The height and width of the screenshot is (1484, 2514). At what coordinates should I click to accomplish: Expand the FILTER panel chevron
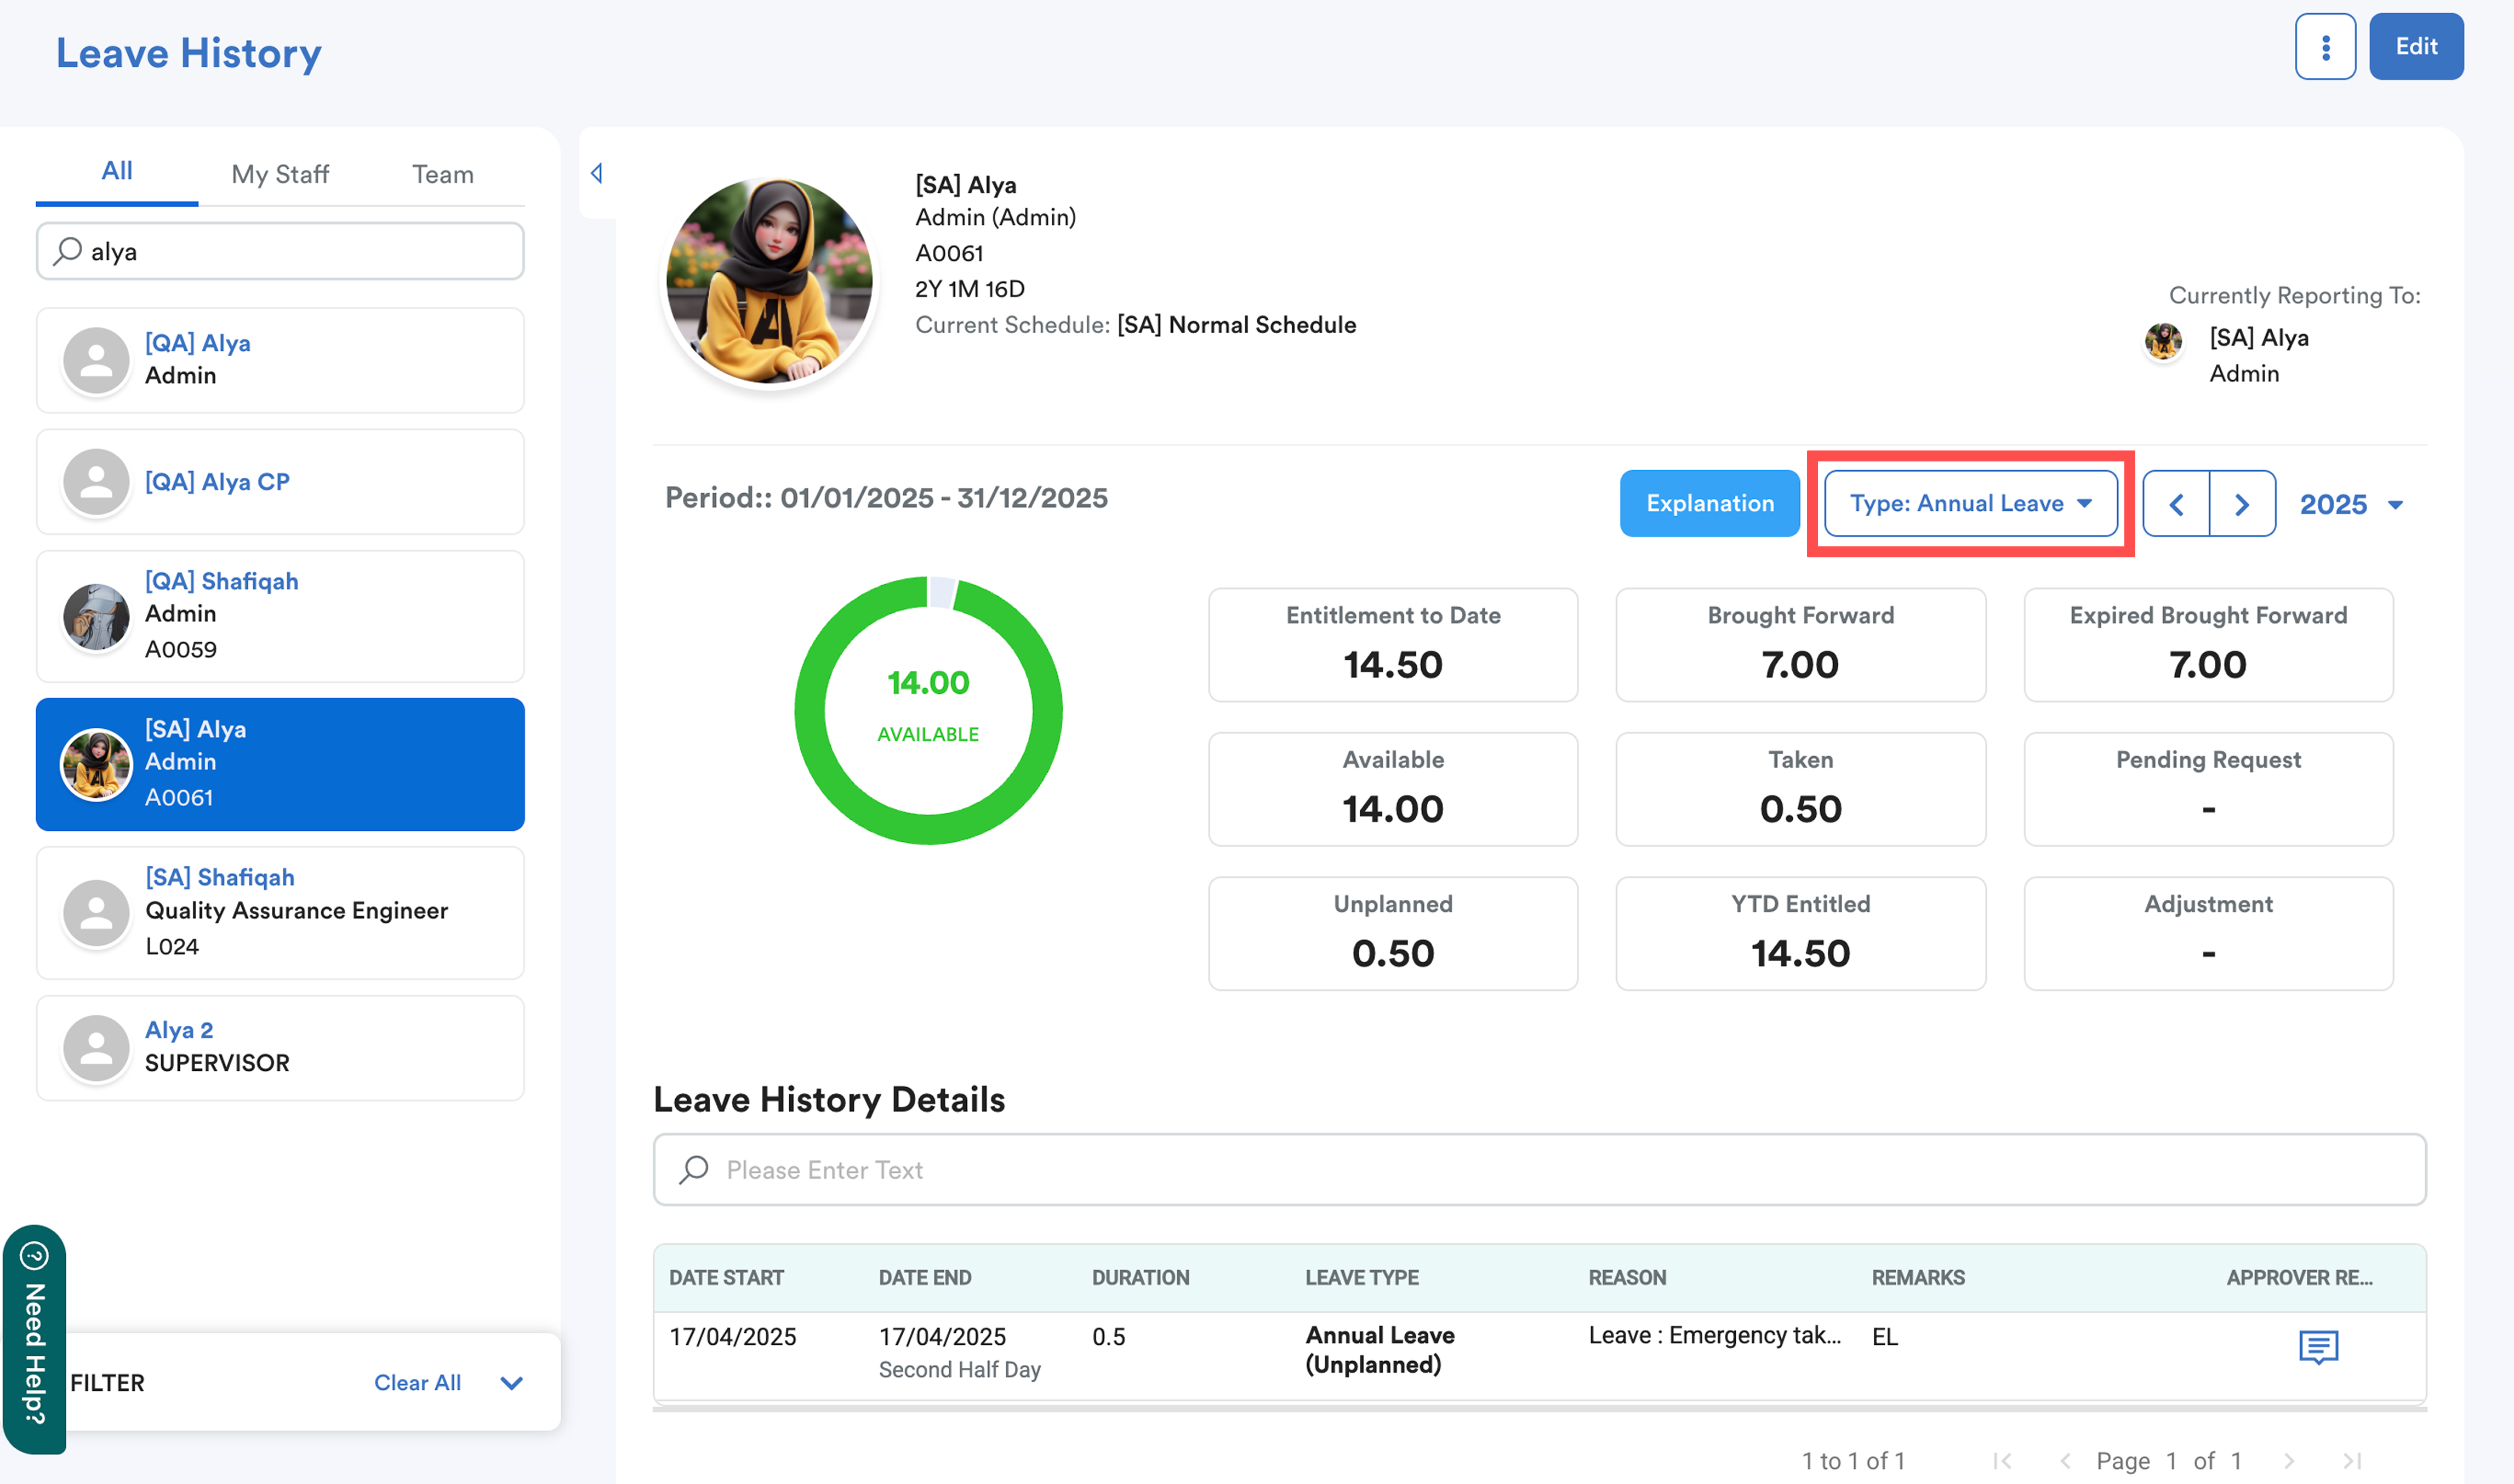pos(511,1383)
